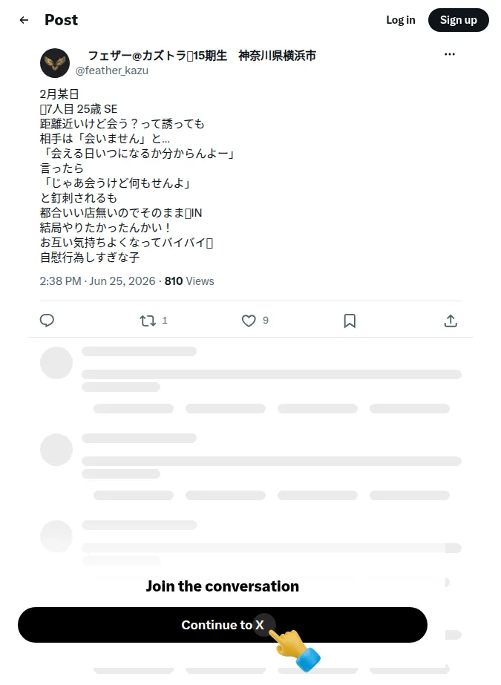
Task: Open the feather_kazu profile avatar
Action: tap(55, 63)
